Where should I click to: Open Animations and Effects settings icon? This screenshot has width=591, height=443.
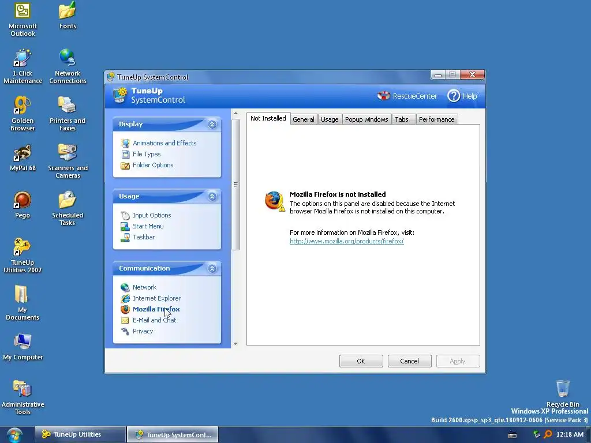click(125, 143)
